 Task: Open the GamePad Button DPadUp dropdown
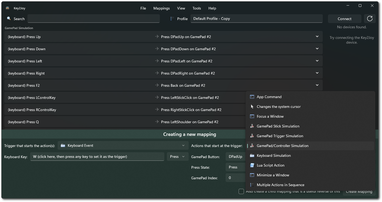pyautogui.click(x=235, y=157)
